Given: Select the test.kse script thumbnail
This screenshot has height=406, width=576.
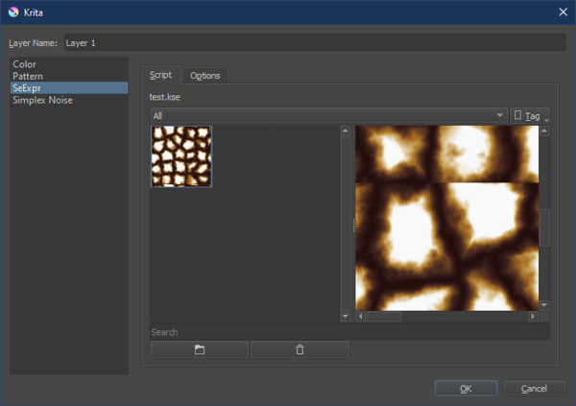Looking at the screenshot, I should click(181, 156).
